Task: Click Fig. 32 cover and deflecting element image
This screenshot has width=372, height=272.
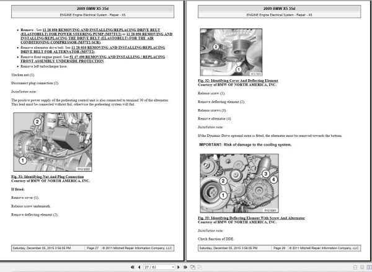Action: [231, 52]
